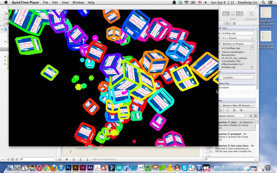Click Xiaofeng Lin user menu
This screenshot has width=277, height=173.
pyautogui.click(x=248, y=3)
